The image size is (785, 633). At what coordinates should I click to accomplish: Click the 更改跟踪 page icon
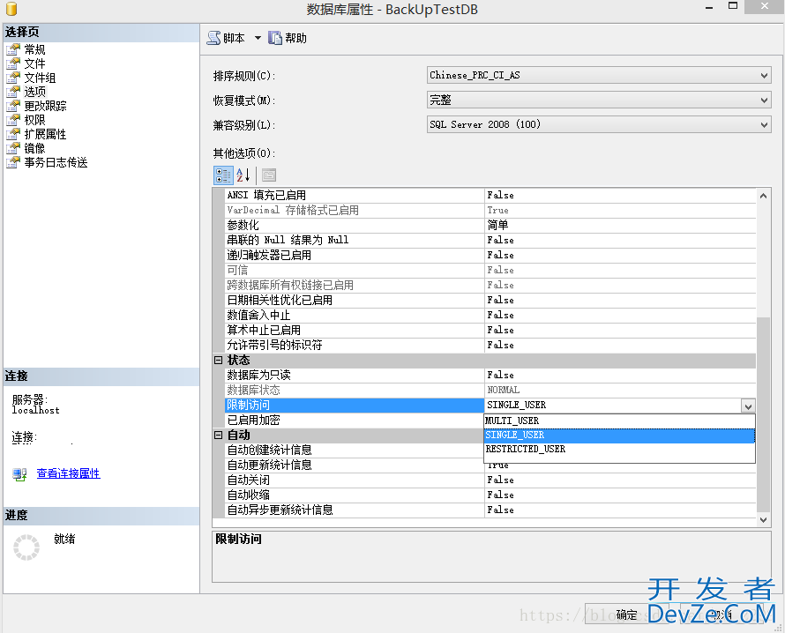pyautogui.click(x=13, y=106)
